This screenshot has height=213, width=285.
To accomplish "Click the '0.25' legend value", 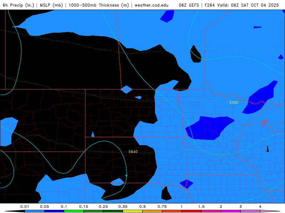I will point(103,207).
